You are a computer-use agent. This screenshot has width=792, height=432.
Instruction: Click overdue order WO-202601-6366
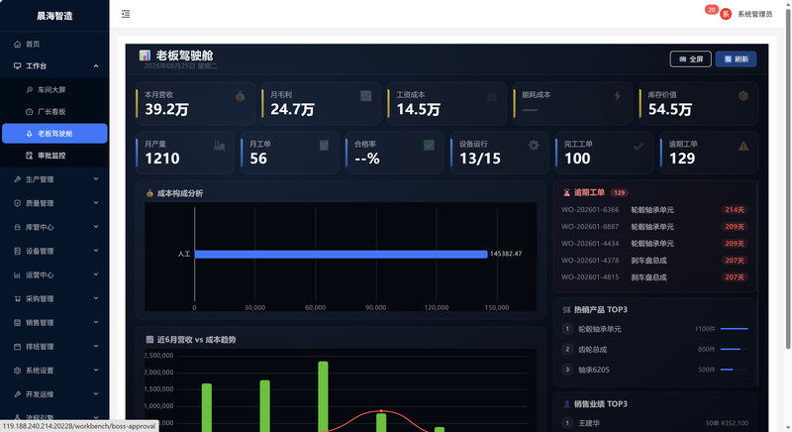[655, 210]
